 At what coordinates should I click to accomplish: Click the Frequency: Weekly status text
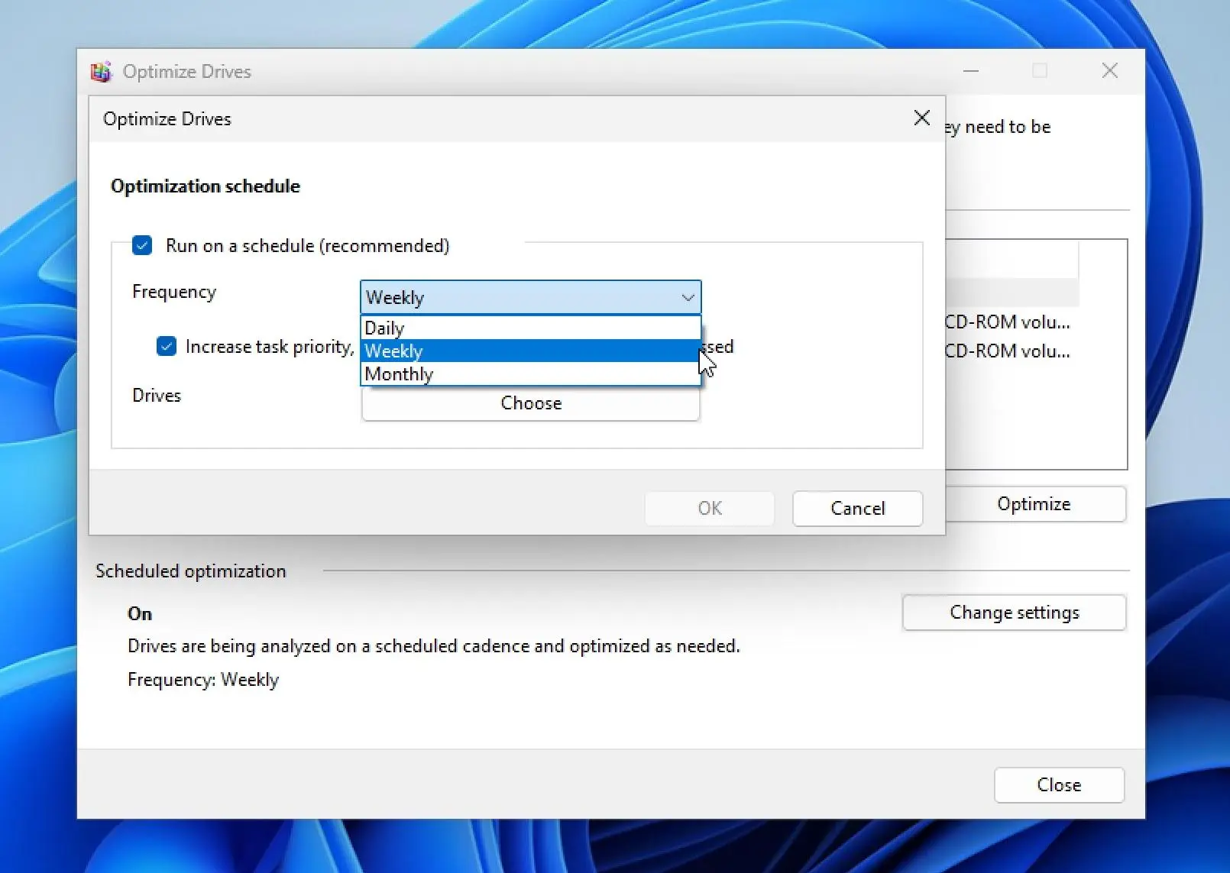[203, 680]
